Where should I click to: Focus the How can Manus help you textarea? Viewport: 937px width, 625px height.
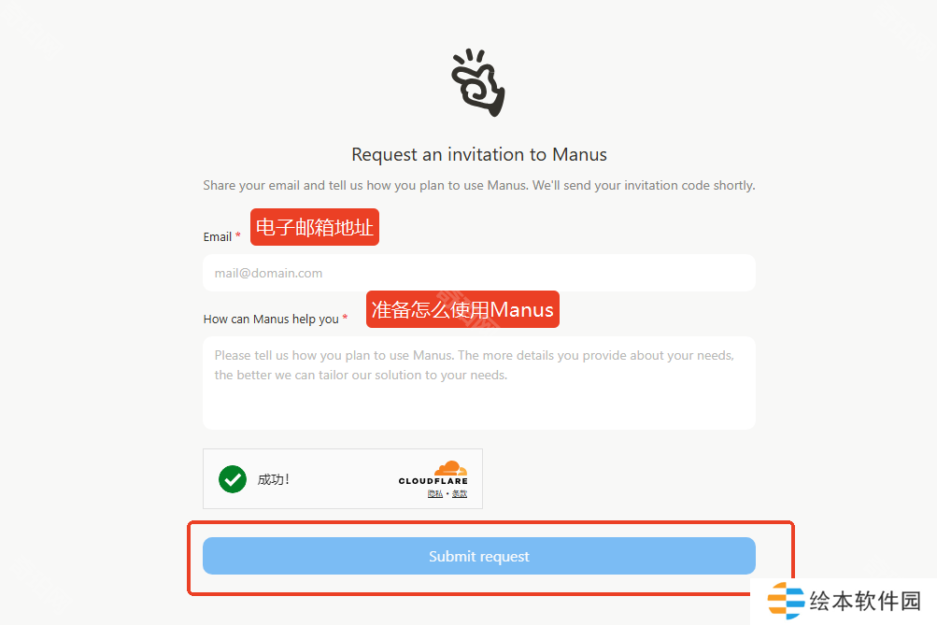[x=479, y=383]
